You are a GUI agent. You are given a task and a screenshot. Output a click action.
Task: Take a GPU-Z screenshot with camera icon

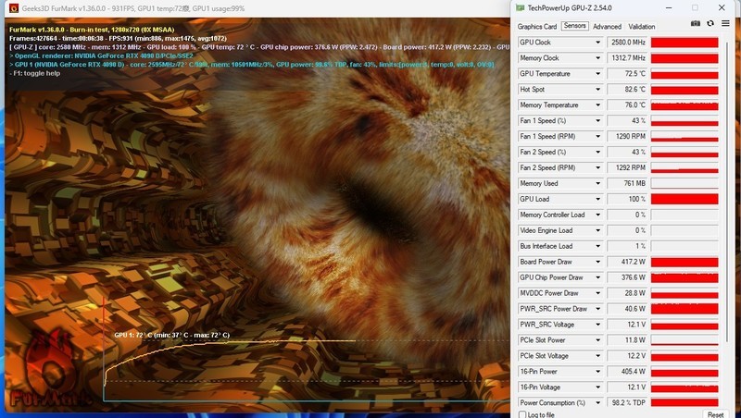(696, 23)
